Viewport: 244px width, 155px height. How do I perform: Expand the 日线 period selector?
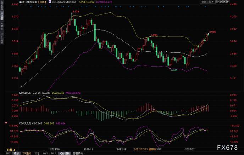pyautogui.click(x=11, y=150)
